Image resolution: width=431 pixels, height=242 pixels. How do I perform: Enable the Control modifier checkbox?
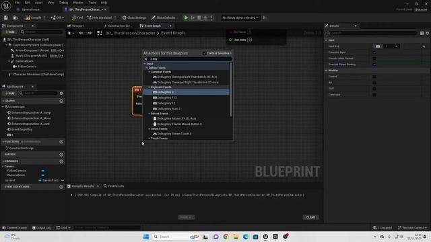point(374,77)
